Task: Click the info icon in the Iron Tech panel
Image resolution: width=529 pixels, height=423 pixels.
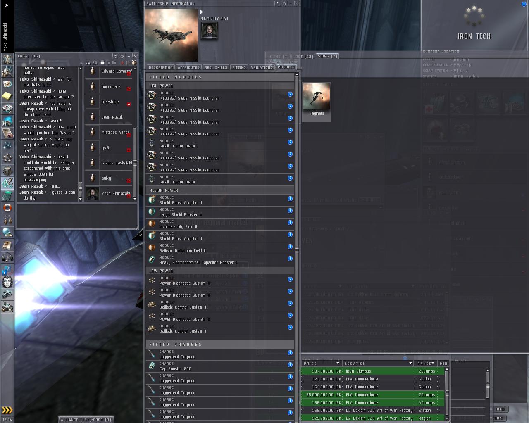Action: click(x=524, y=4)
